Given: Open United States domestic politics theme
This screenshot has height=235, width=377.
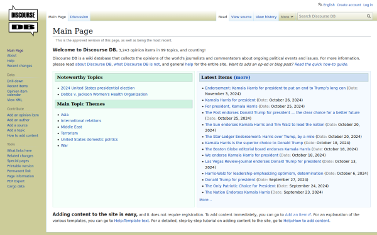Looking at the screenshot, I should tap(89, 139).
